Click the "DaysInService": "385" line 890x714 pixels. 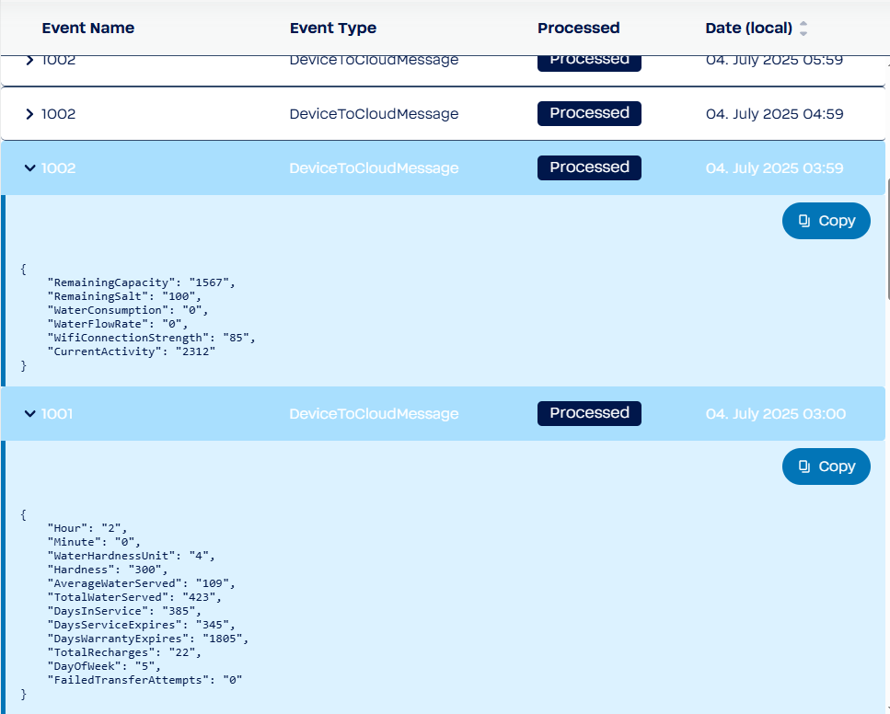(124, 611)
